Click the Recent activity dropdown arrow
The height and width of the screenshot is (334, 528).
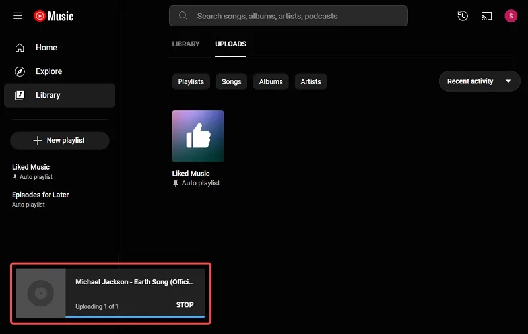click(x=508, y=81)
